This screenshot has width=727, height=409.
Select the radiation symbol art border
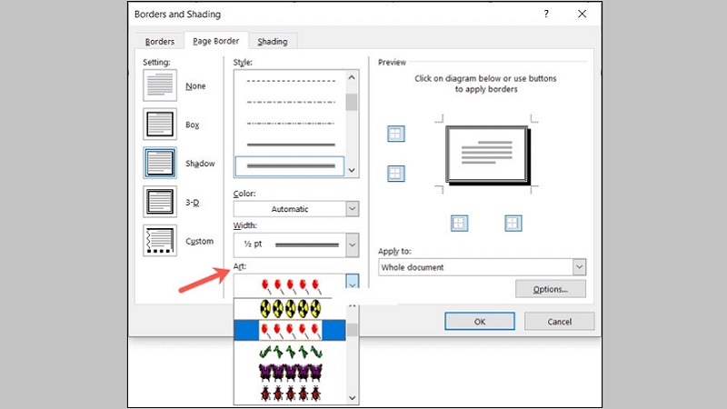click(289, 309)
